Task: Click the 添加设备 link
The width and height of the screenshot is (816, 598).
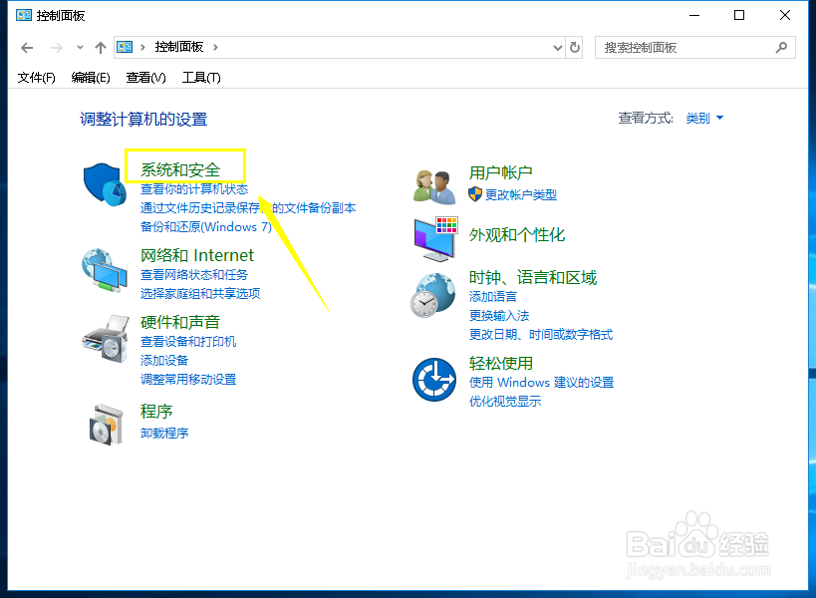Action: [x=164, y=360]
